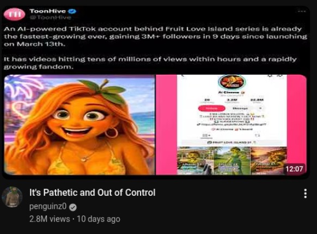Click the ToonHive pink profile logo

(14, 14)
